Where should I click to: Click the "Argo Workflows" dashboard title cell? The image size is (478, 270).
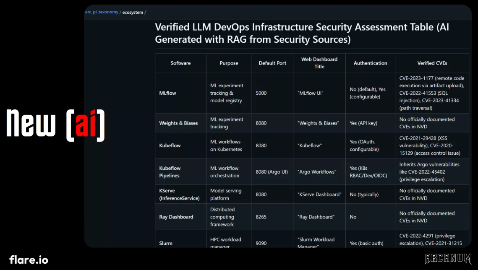[x=319, y=171]
